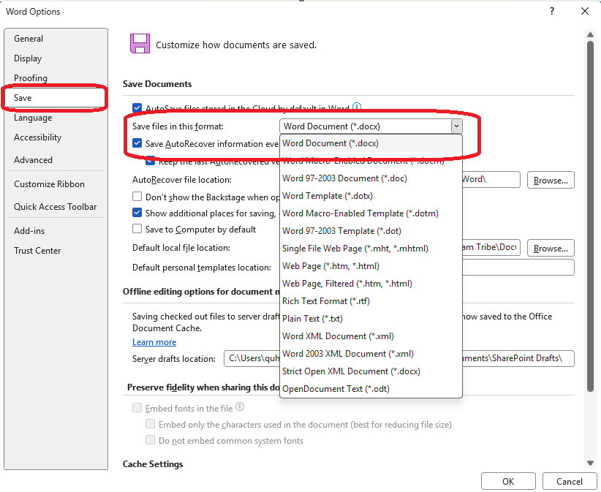601x492 pixels.
Task: Select Word XML Document (*.xml)
Action: 371,336
